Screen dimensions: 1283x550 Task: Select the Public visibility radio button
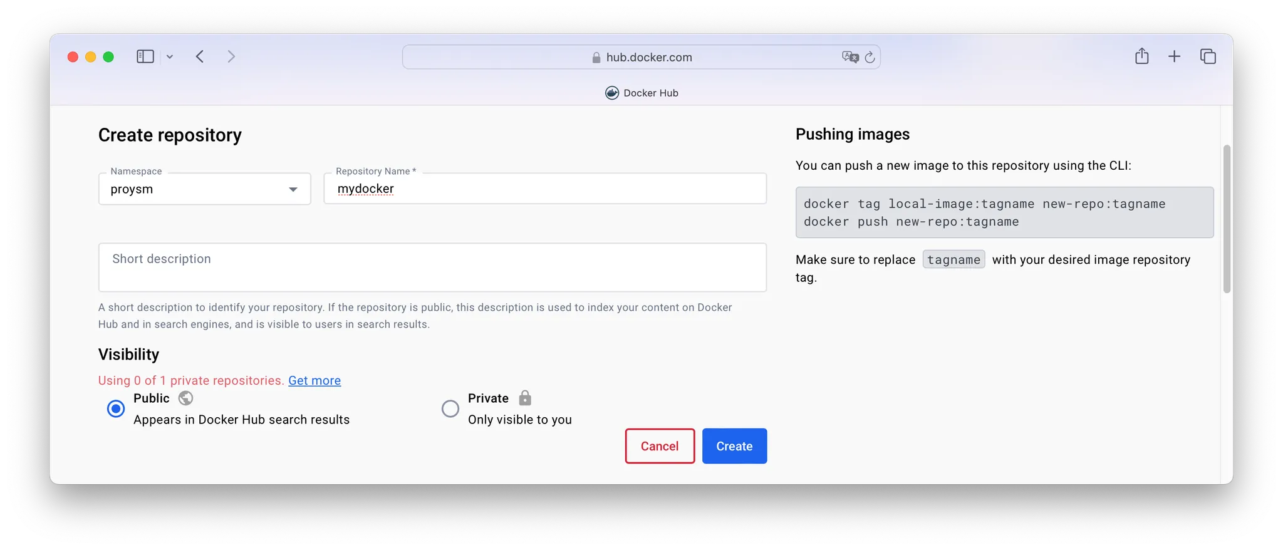tap(116, 409)
